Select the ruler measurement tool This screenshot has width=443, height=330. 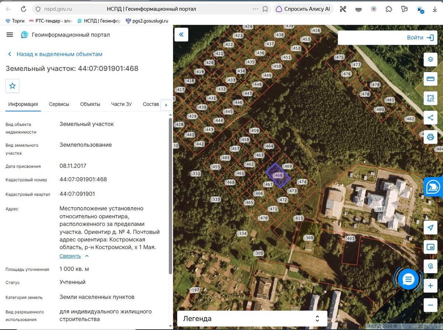coord(430,79)
